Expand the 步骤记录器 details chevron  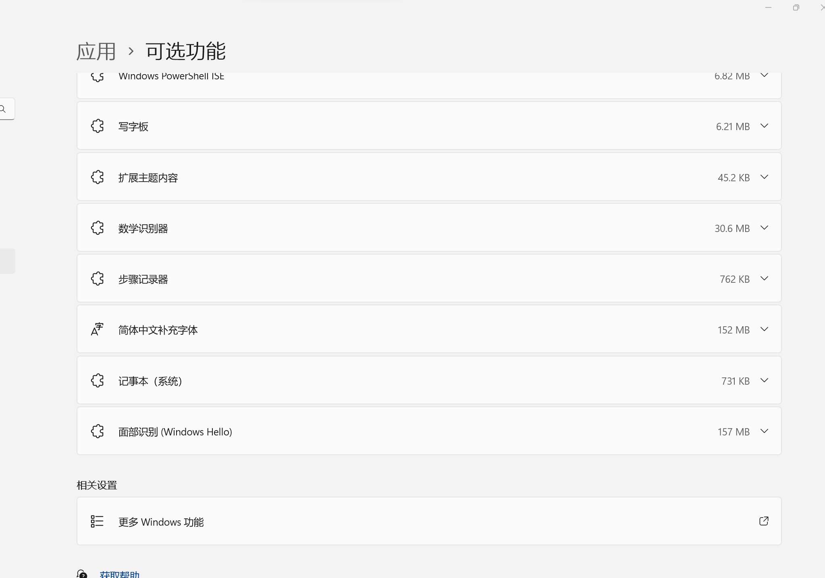[764, 278]
